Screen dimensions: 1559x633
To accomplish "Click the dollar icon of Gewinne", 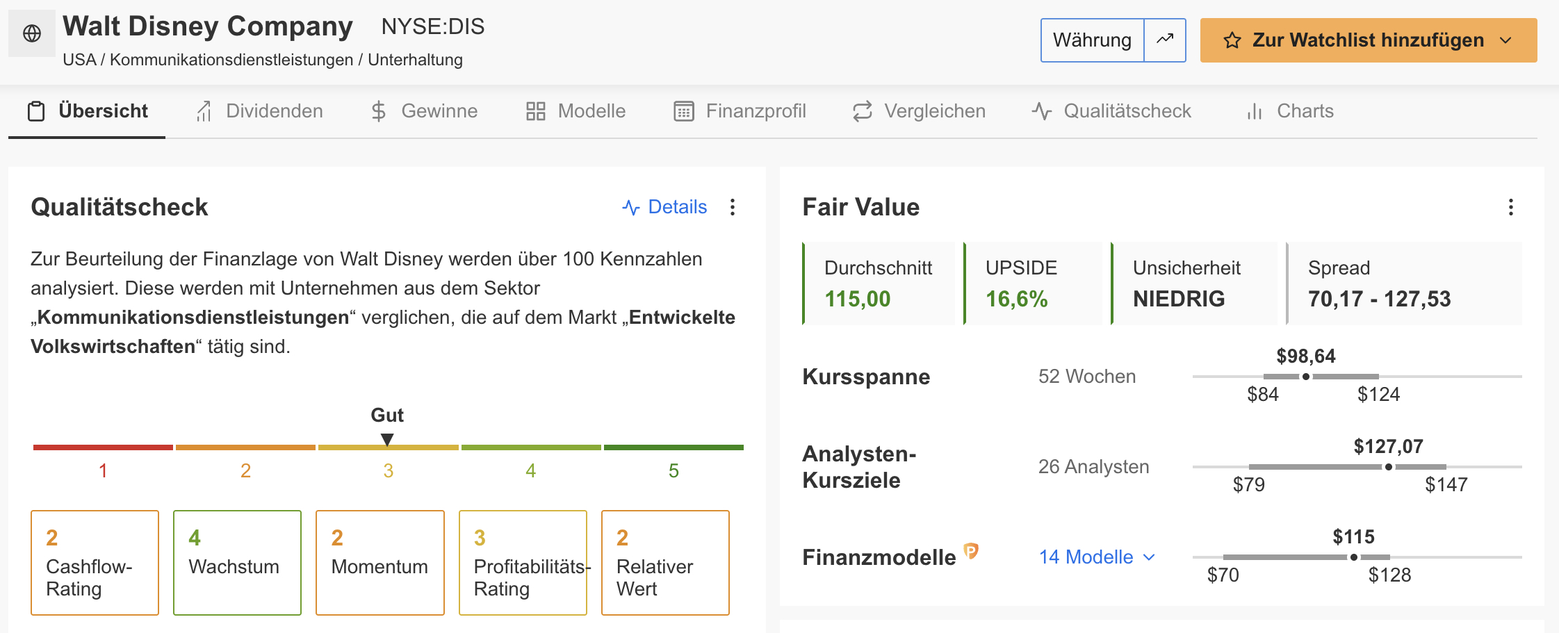I will tap(379, 111).
